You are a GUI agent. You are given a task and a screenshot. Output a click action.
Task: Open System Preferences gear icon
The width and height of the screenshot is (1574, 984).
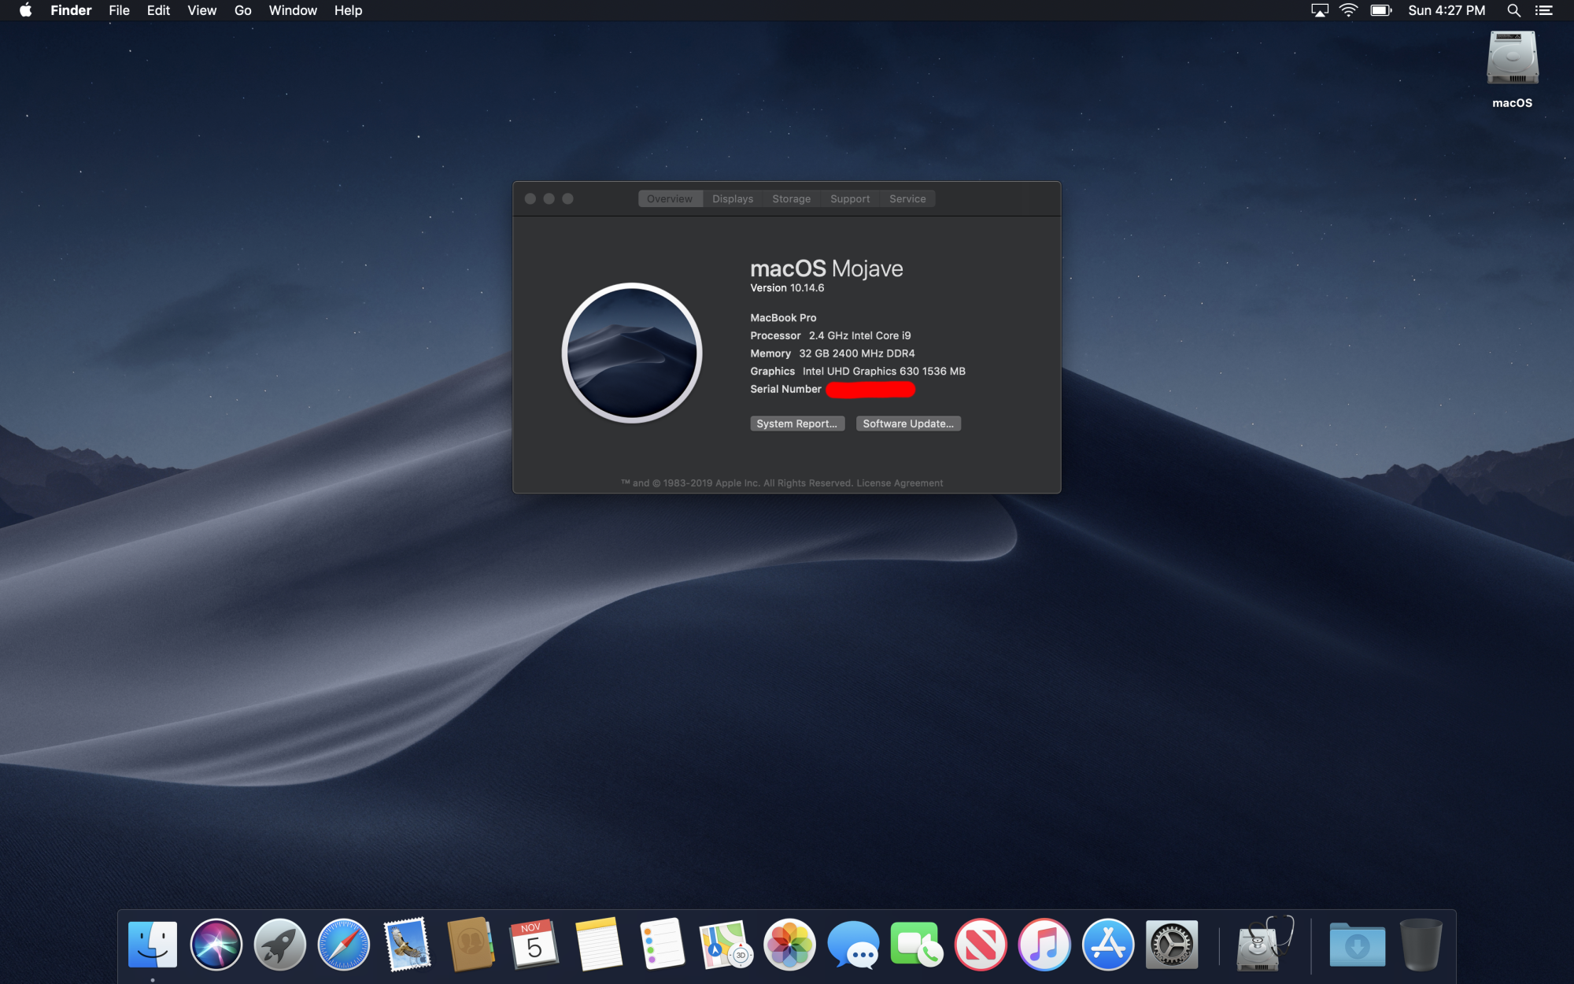tap(1172, 944)
